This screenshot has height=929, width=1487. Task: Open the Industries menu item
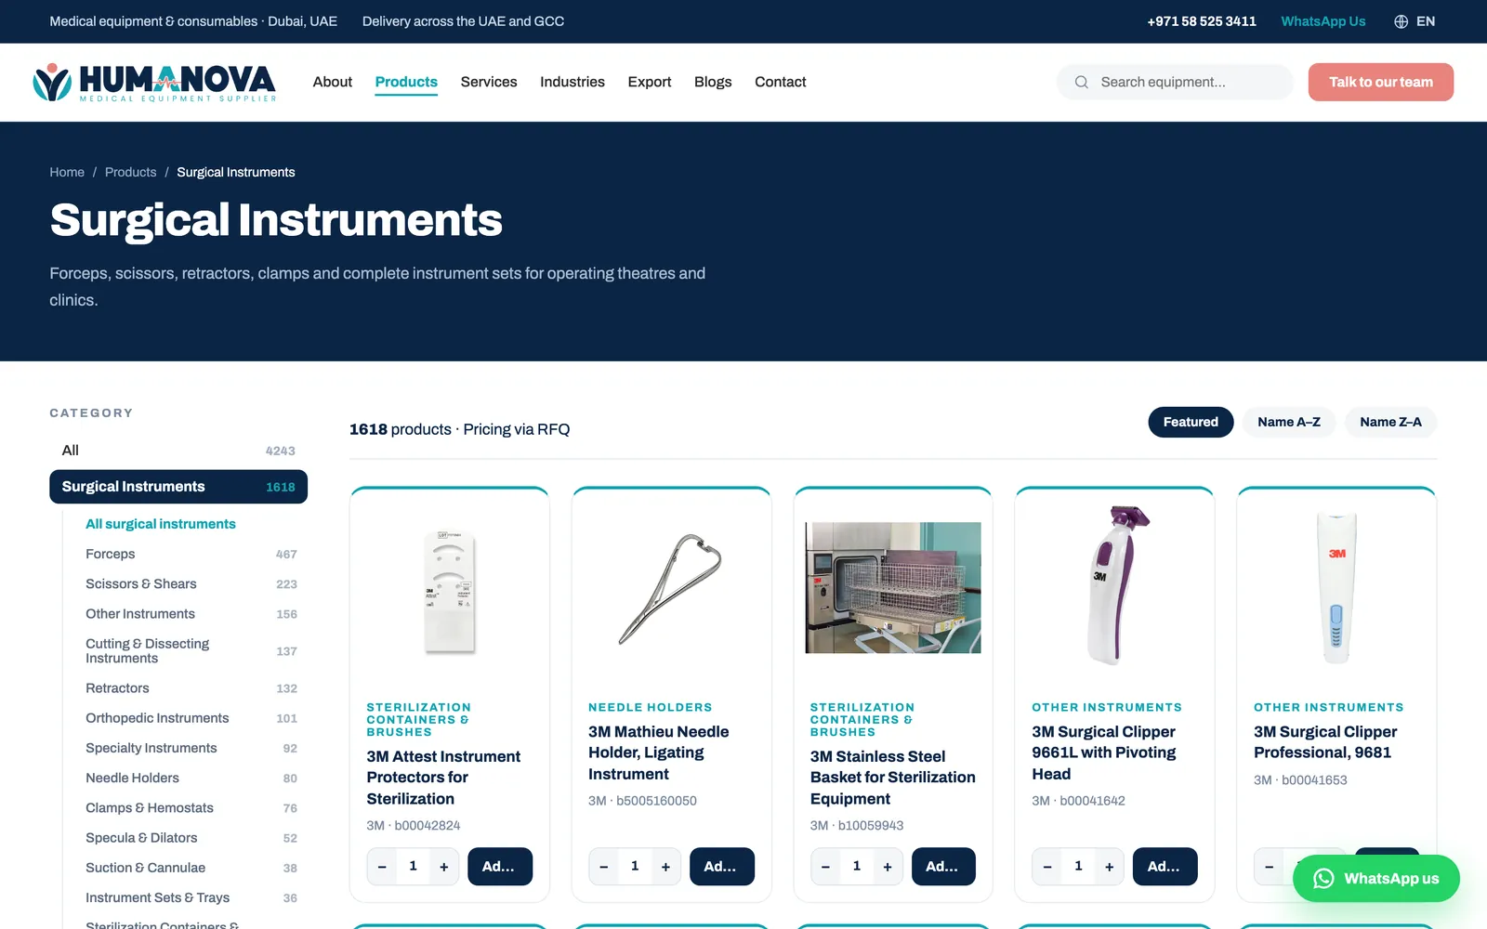(572, 82)
